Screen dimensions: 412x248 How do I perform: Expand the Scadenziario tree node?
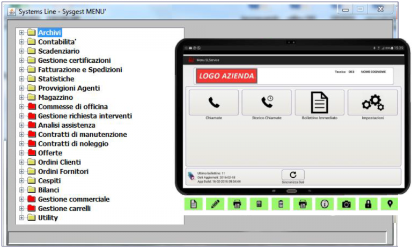pyautogui.click(x=21, y=51)
